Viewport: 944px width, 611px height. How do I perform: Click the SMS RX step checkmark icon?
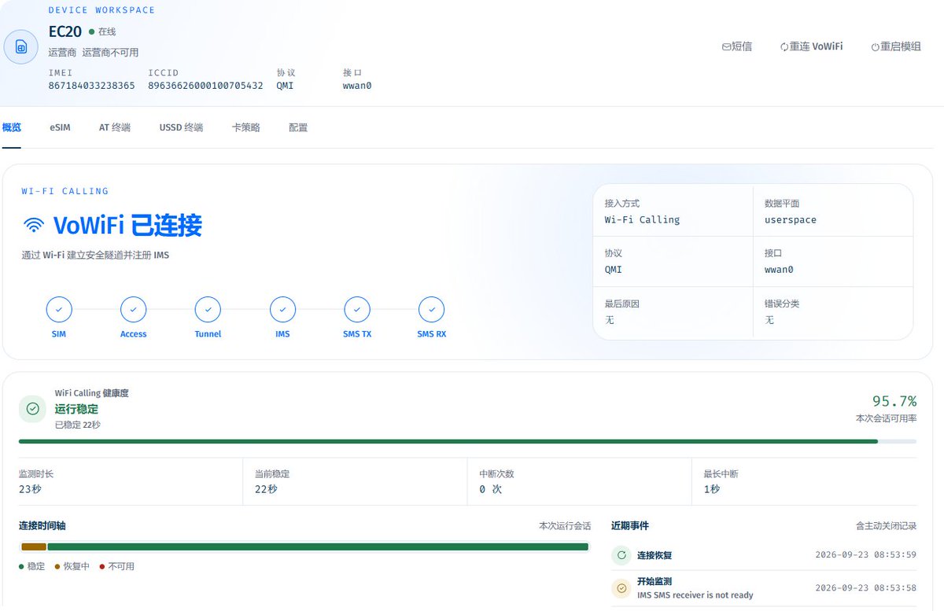point(431,310)
